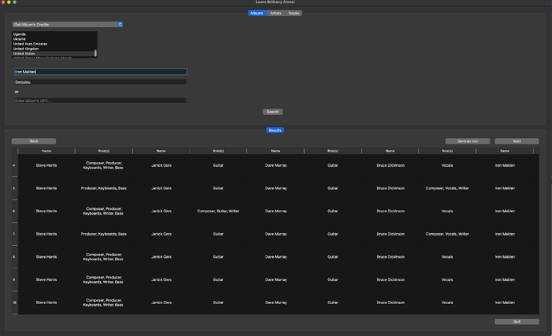Focus the Senjutsu album field
Image resolution: width=552 pixels, height=336 pixels.
(100, 82)
